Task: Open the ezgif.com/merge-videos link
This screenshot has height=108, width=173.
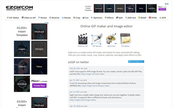Action: (x=83, y=100)
